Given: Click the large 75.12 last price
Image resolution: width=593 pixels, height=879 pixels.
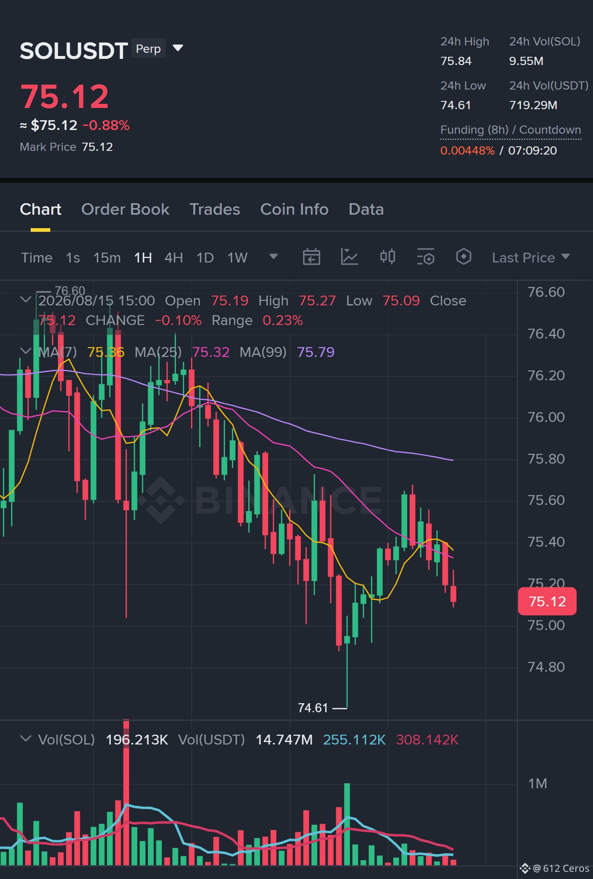Looking at the screenshot, I should [65, 96].
